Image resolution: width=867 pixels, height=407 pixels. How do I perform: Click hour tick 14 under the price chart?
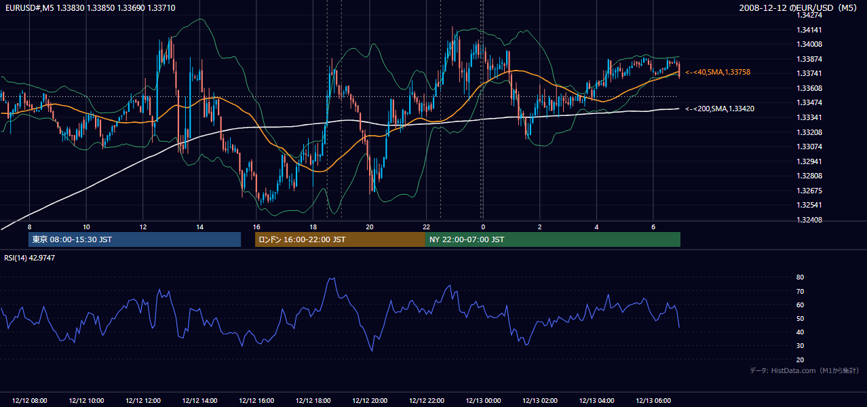tap(199, 227)
